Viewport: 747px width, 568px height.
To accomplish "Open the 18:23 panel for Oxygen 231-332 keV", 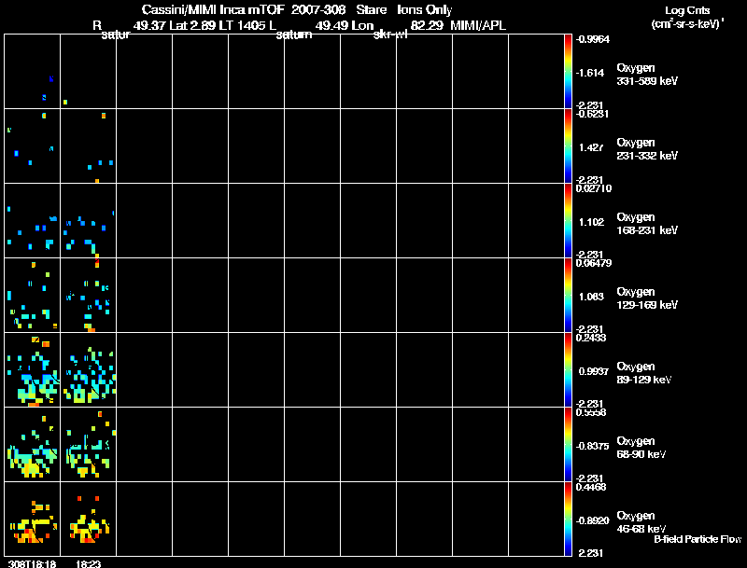I will [x=88, y=146].
